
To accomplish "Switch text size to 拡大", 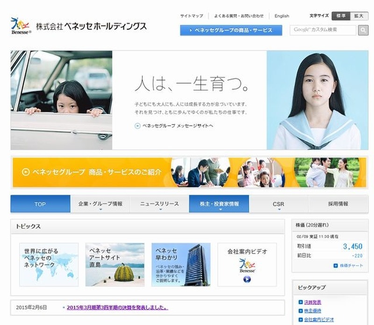I will click(359, 16).
